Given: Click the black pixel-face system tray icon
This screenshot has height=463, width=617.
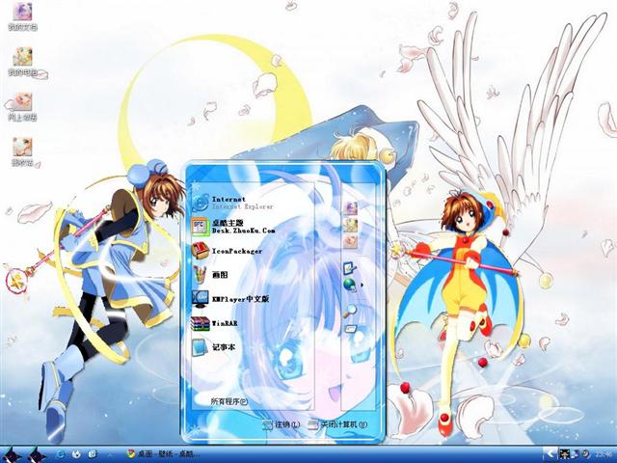Looking at the screenshot, I should pyautogui.click(x=564, y=454).
